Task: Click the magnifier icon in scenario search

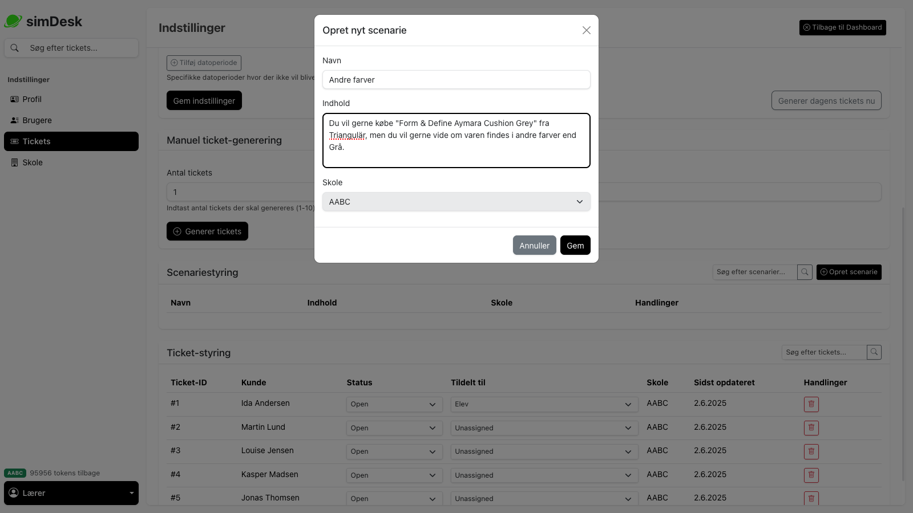Action: [805, 272]
